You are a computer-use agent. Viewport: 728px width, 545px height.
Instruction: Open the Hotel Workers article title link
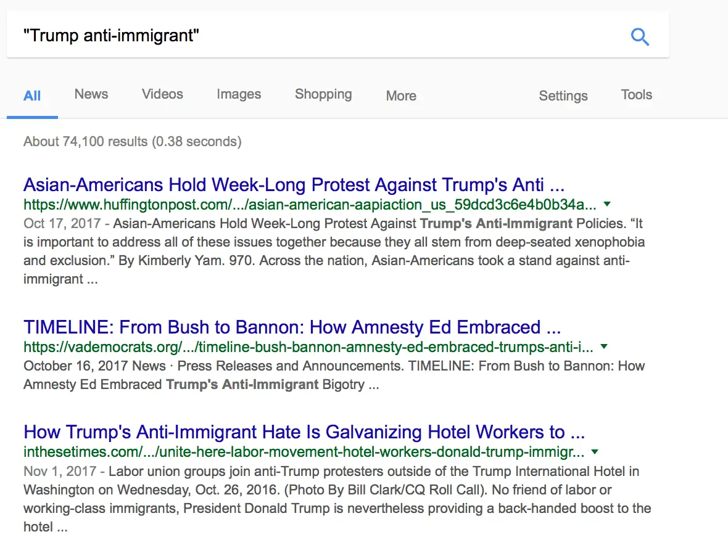304,432
